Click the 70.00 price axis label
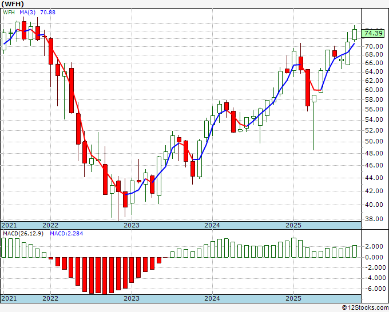Screen dimensions: 389x312 tap(374, 46)
